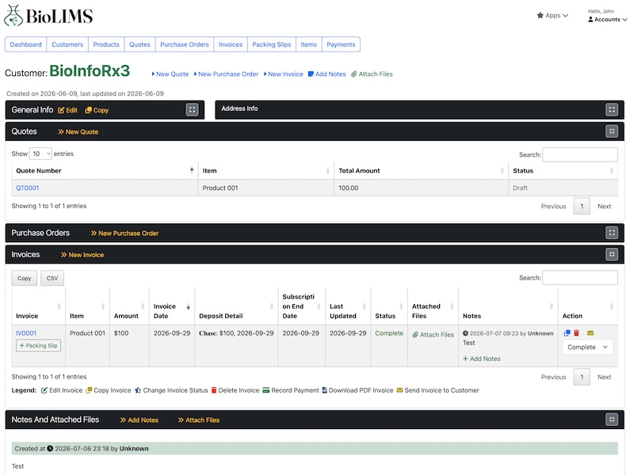Copy invoice IV0001 using the blue copy icon
The width and height of the screenshot is (630, 475).
(567, 332)
